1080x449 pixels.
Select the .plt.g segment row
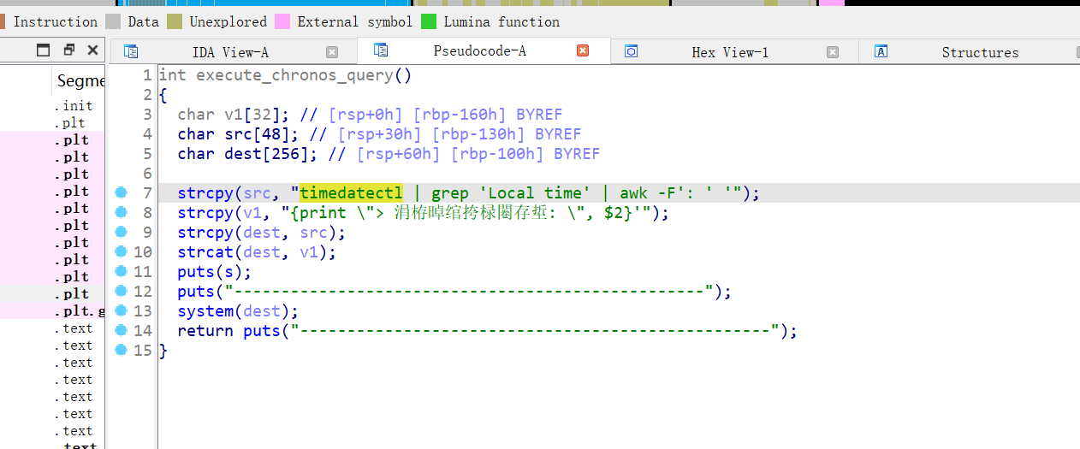(x=78, y=311)
